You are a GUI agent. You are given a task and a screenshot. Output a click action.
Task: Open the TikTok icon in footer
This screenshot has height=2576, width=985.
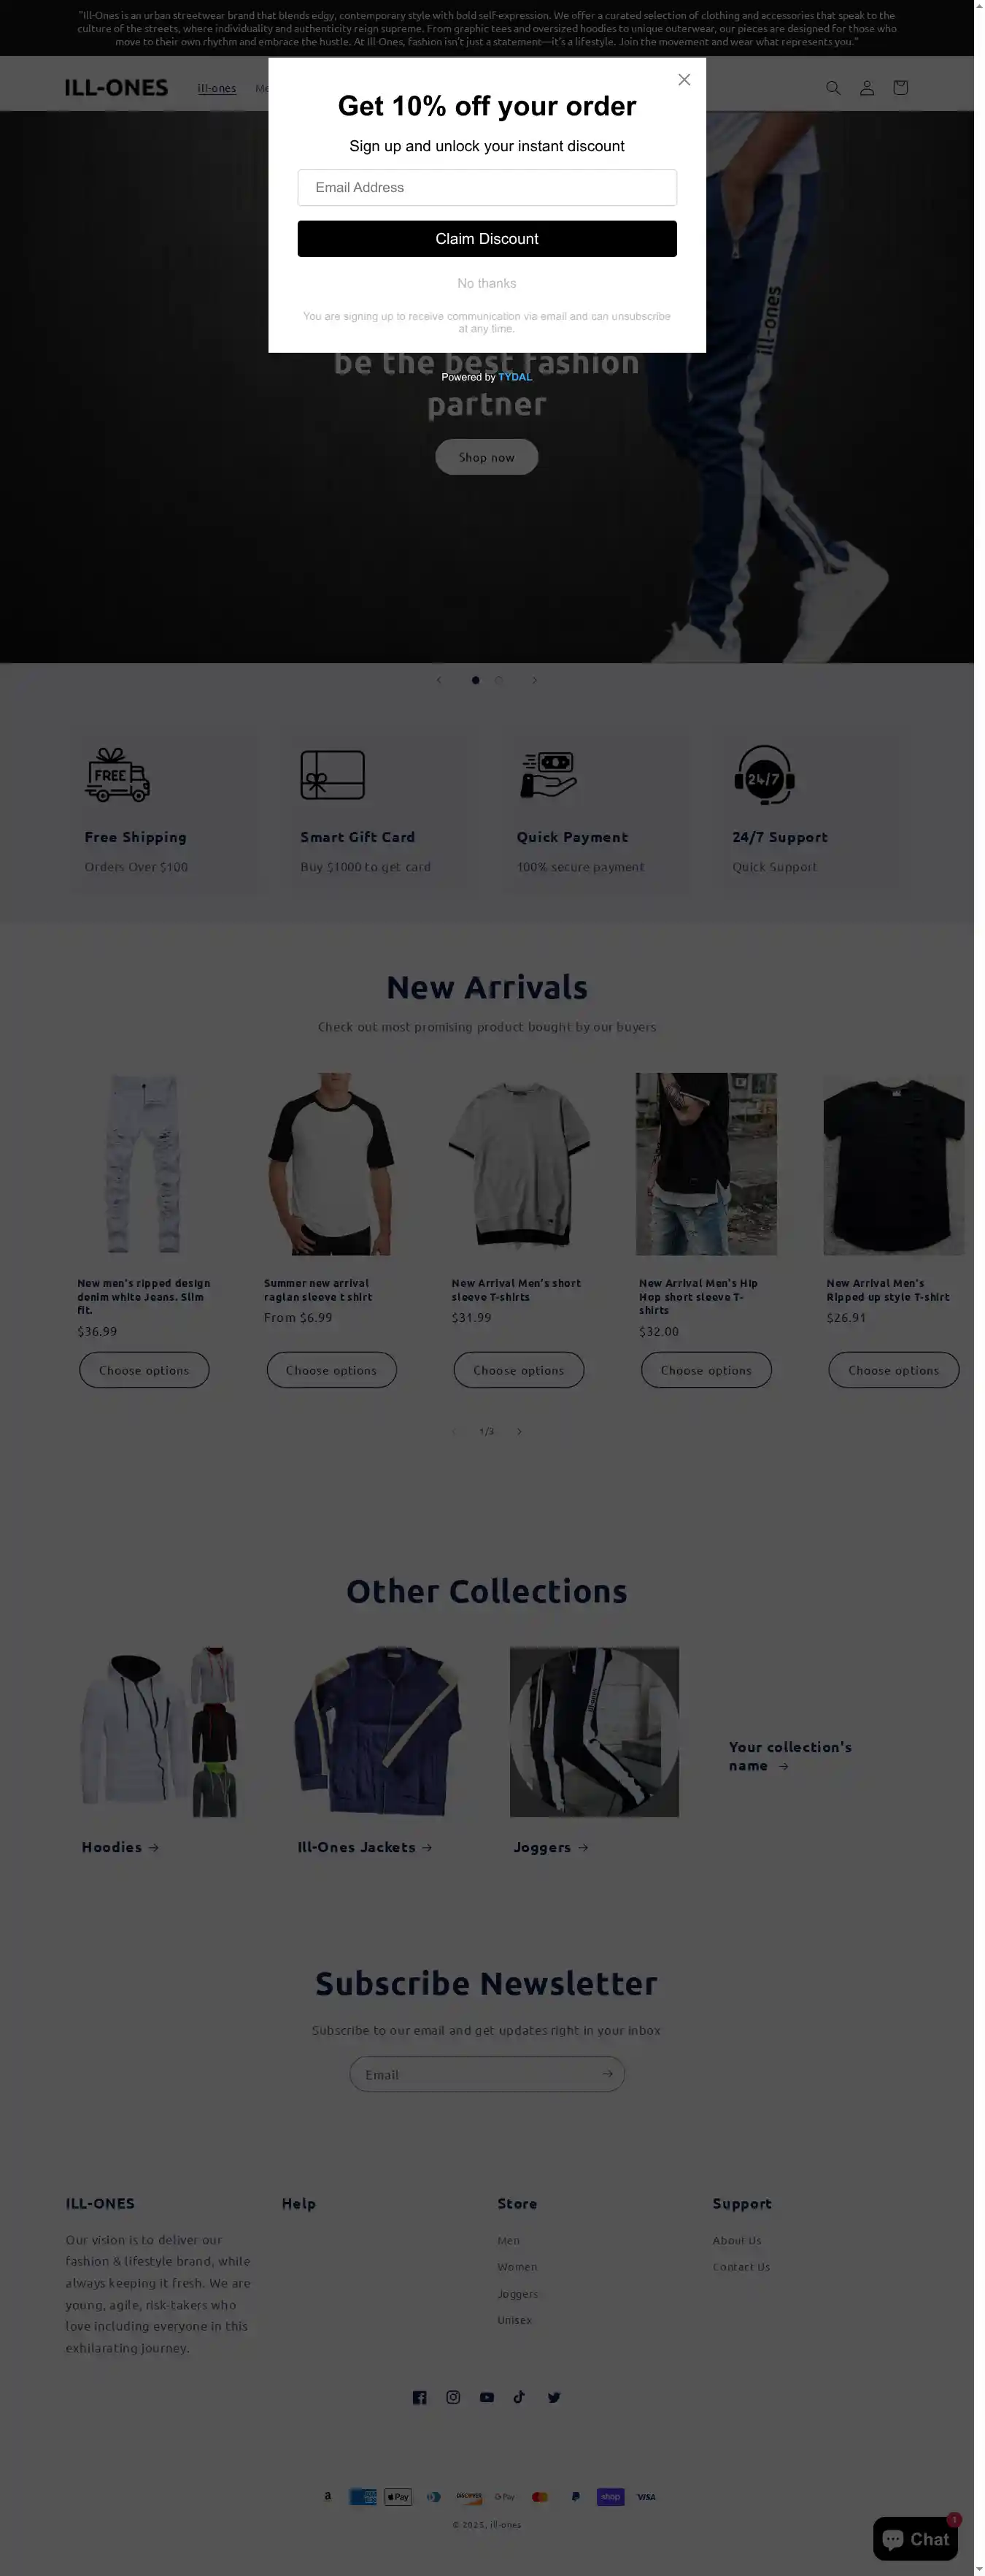pos(519,2397)
